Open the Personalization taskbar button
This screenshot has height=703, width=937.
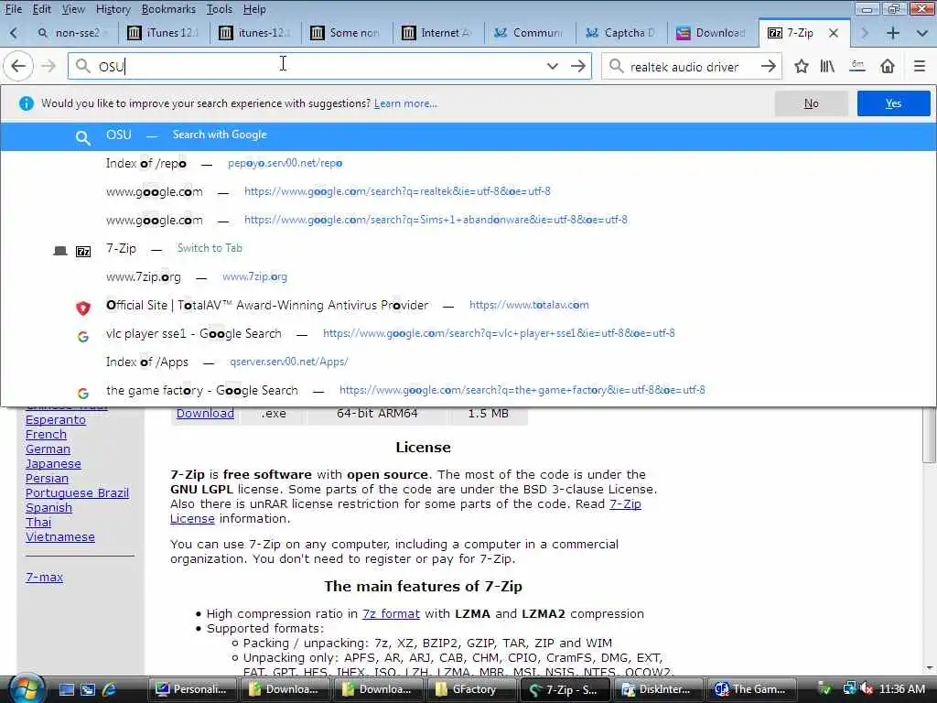tap(193, 689)
